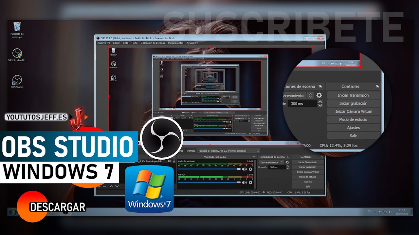Click the LIVE: 00:00:00 status indicator

[250, 193]
